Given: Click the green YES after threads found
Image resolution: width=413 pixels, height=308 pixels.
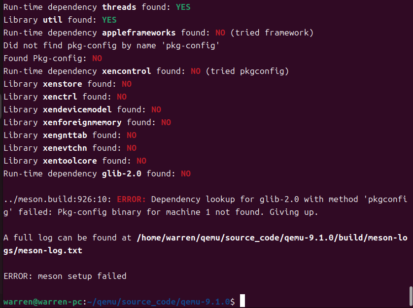Looking at the screenshot, I should (x=183, y=7).
